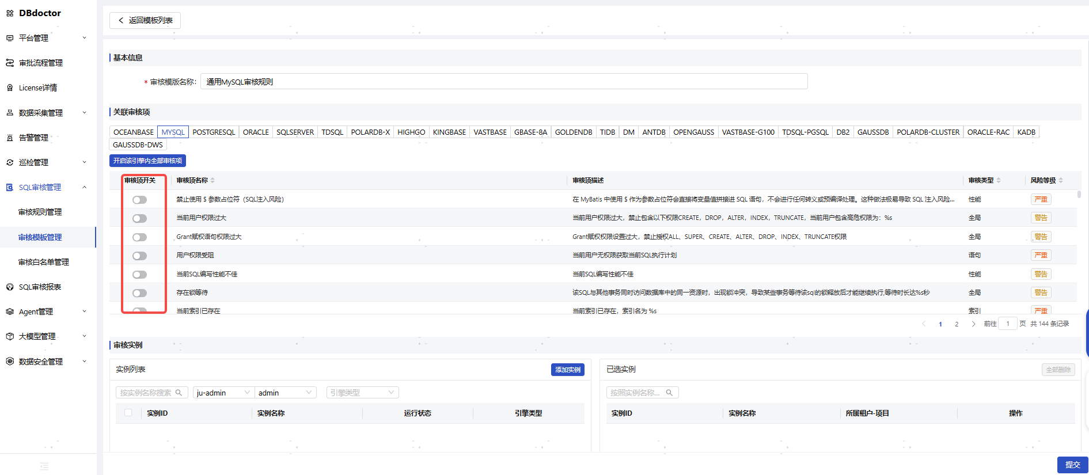Open 审核规则管理 in the sidebar
This screenshot has width=1089, height=475.
tap(40, 212)
